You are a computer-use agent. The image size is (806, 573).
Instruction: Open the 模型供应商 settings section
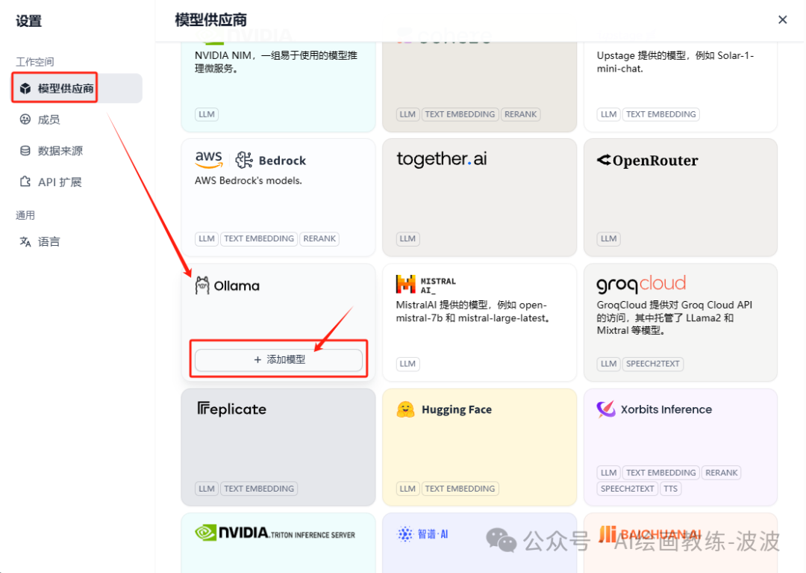coord(77,88)
